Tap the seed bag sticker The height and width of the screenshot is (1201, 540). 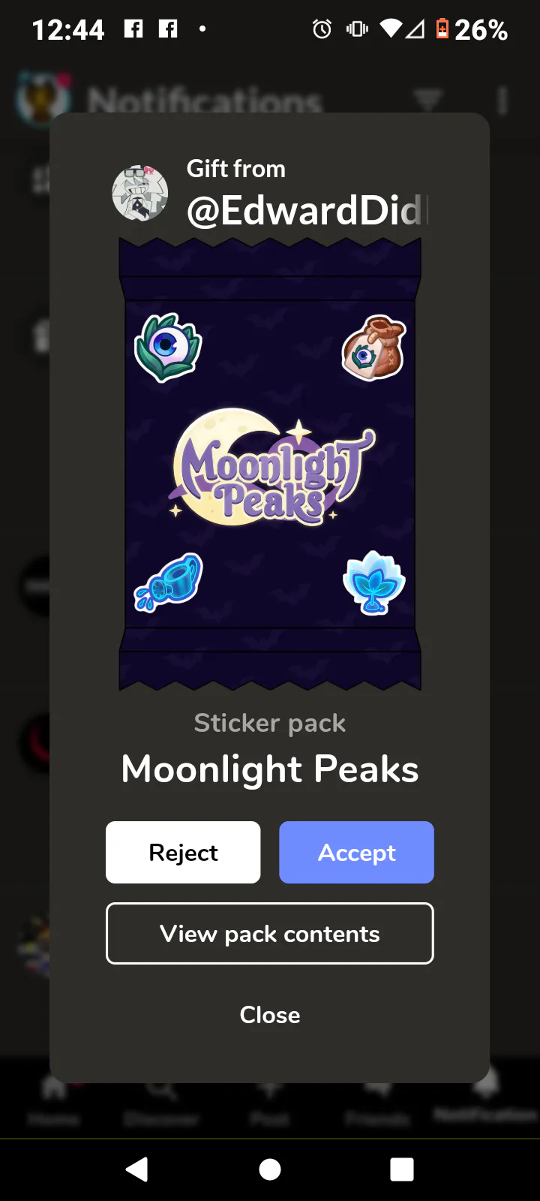[373, 348]
